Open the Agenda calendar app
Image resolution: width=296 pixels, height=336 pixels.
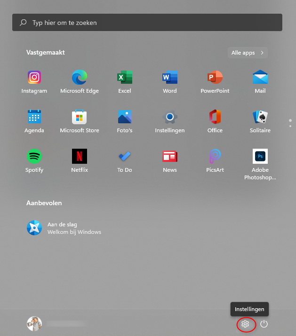coord(34,121)
